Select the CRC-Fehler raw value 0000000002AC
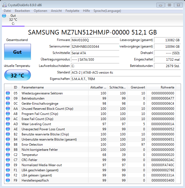Screen dimensions: 185x188 click(163, 160)
